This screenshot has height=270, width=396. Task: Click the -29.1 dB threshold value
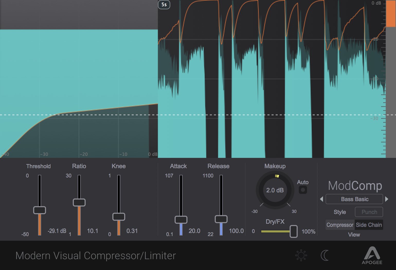point(57,231)
